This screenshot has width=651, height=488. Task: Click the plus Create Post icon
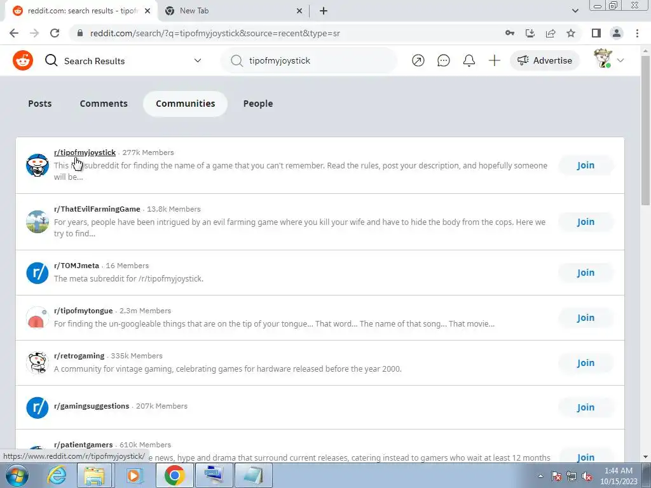(494, 60)
